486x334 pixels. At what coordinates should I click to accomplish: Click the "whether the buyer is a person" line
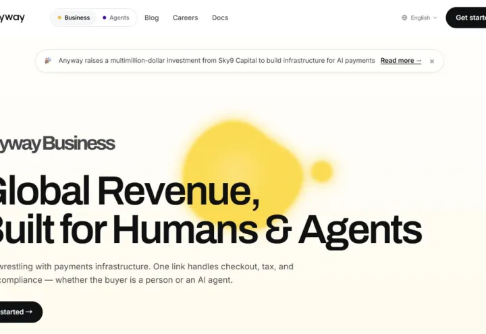116,280
